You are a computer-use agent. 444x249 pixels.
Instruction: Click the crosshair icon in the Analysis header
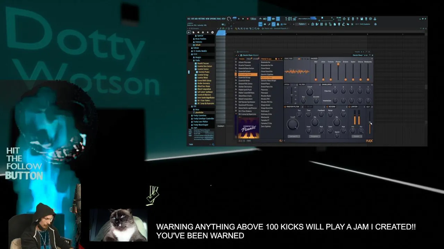click(x=299, y=59)
